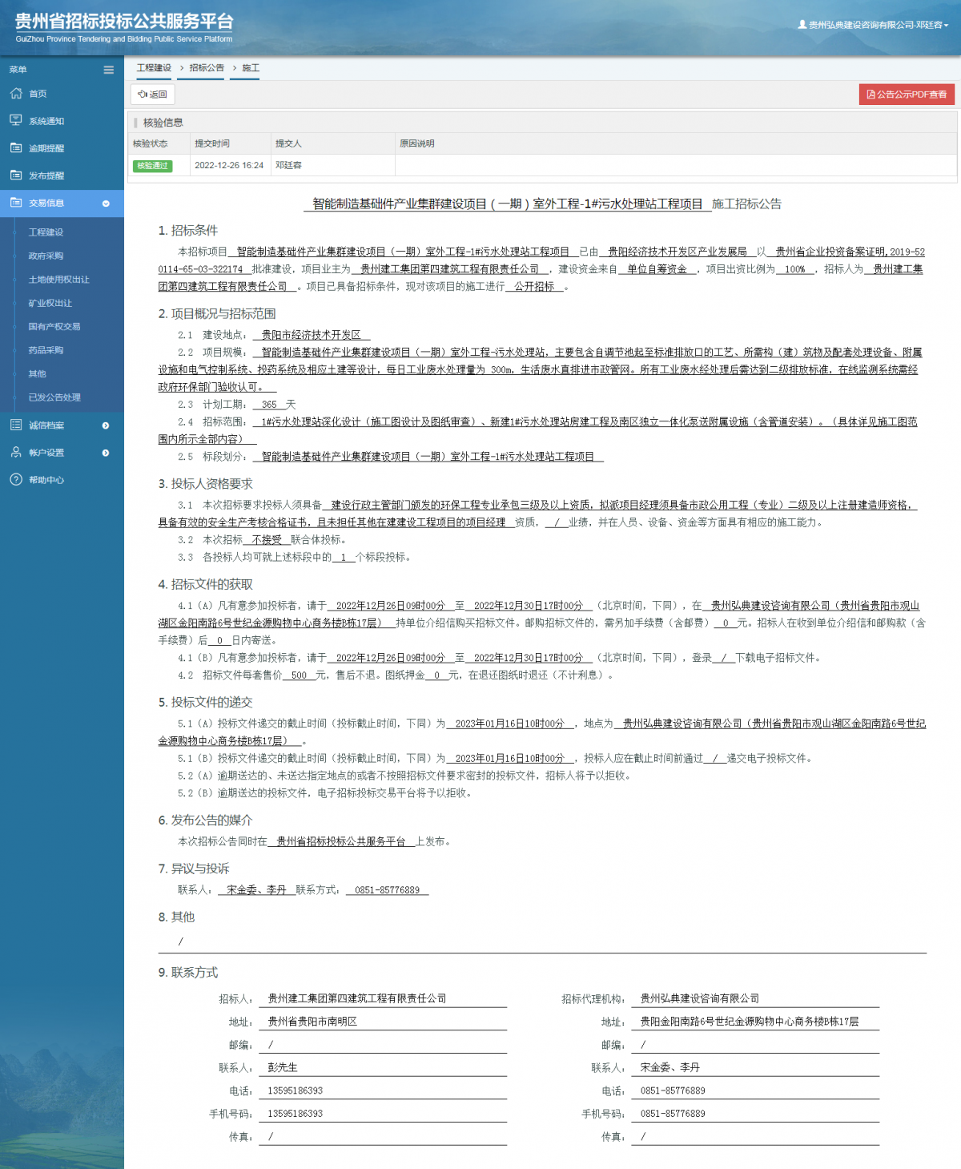Toggle the sidebar hamburger menu icon

point(108,70)
